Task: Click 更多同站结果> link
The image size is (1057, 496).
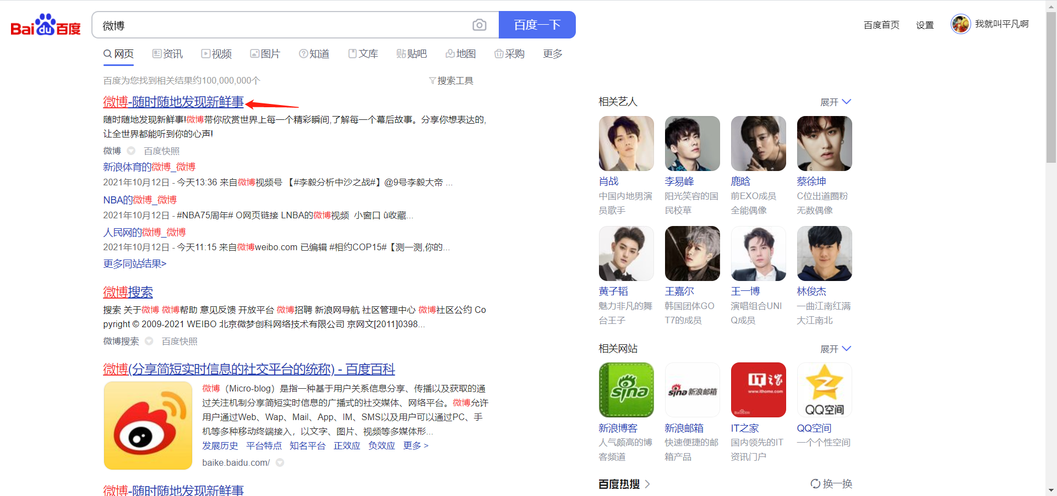Action: point(135,264)
